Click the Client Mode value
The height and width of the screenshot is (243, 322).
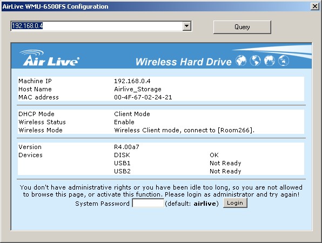coord(132,114)
